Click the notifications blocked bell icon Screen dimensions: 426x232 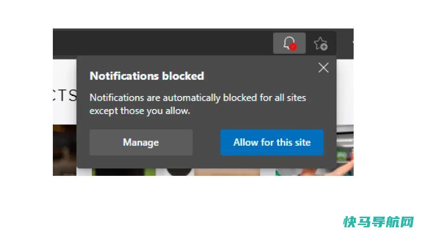coord(289,43)
